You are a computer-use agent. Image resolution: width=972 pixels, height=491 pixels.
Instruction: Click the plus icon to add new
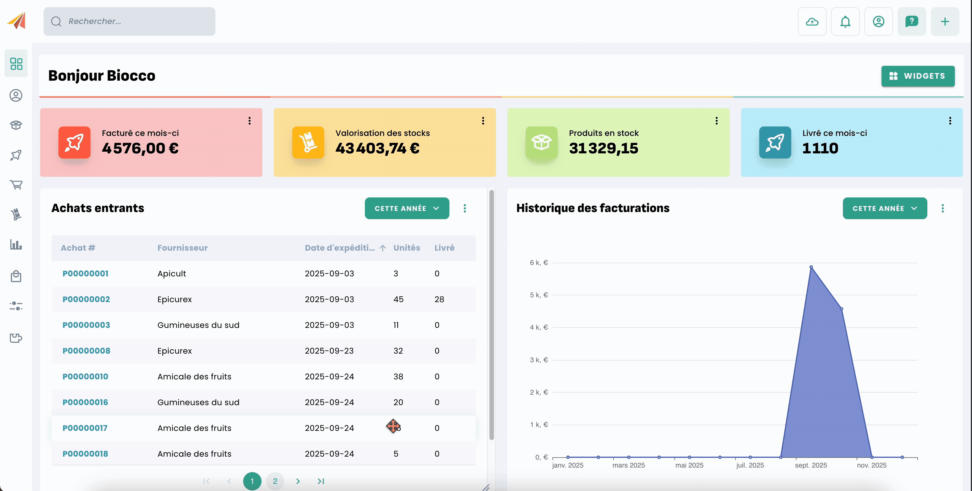945,21
